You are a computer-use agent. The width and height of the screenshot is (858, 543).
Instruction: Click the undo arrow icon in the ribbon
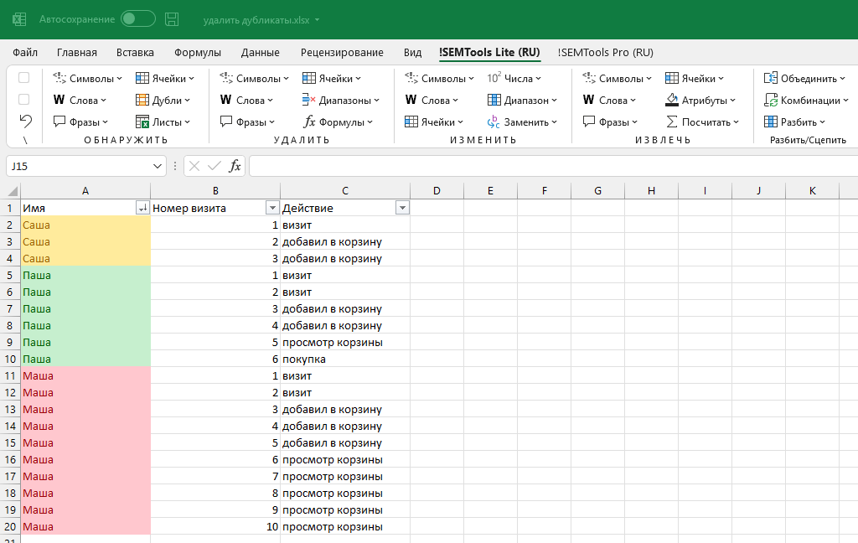click(x=25, y=121)
